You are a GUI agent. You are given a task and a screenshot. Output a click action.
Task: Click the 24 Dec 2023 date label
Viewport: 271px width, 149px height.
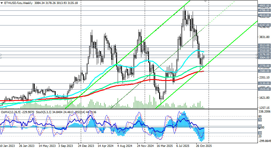click(86, 146)
